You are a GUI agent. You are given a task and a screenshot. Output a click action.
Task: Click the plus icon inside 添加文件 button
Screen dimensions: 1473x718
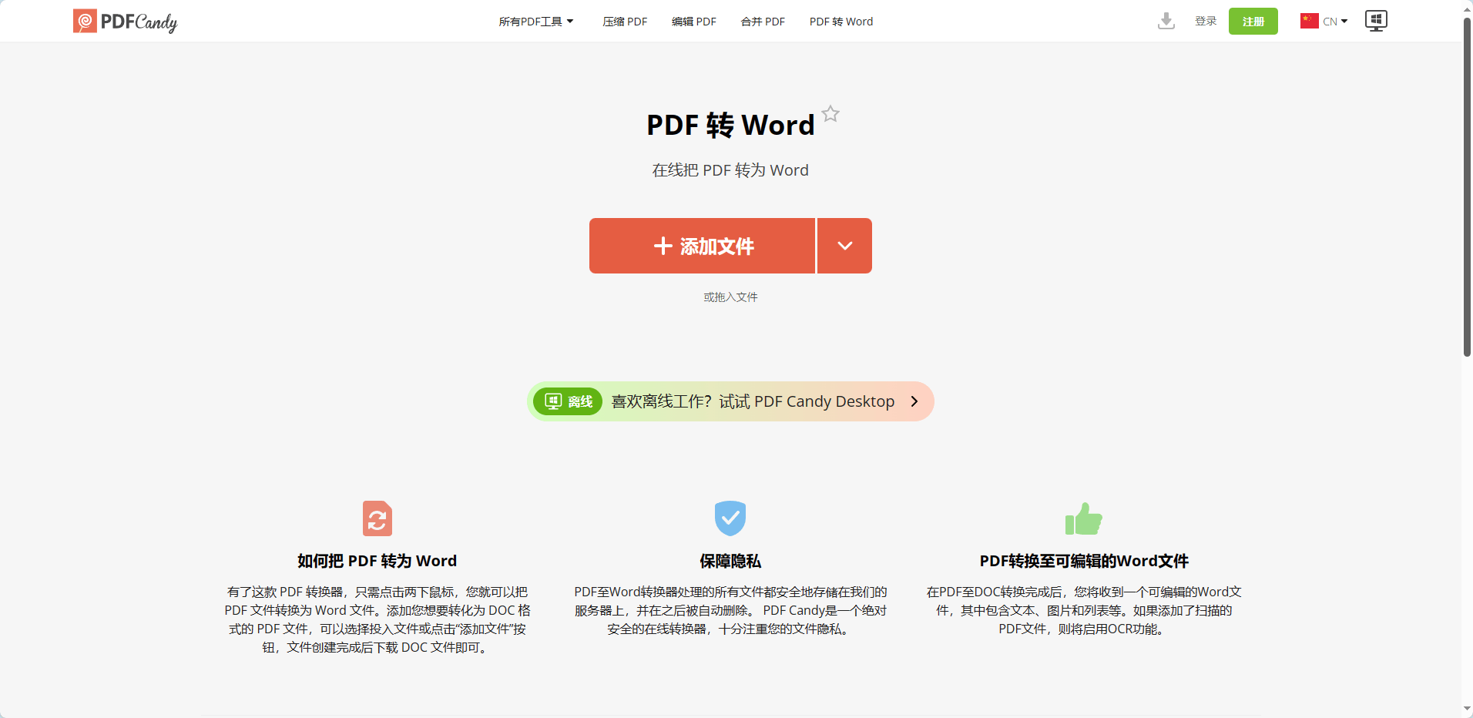pyautogui.click(x=664, y=245)
